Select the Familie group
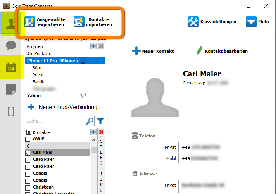Viewport: 276px width, 194px height. (x=39, y=82)
